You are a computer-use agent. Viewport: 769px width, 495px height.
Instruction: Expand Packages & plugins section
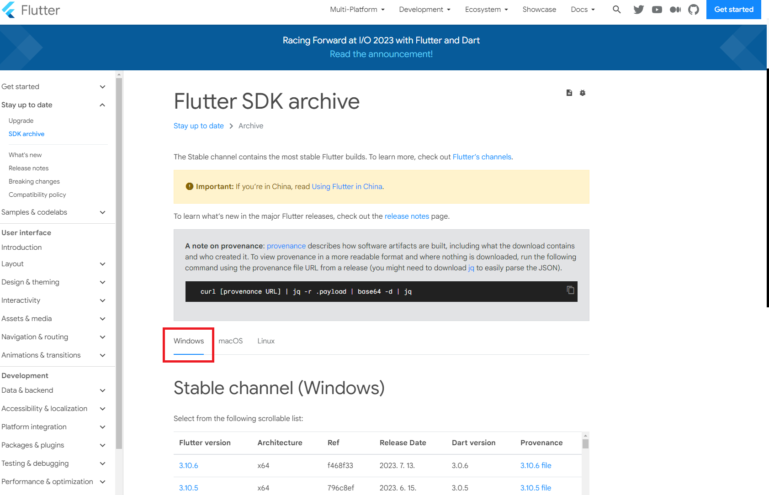point(102,445)
